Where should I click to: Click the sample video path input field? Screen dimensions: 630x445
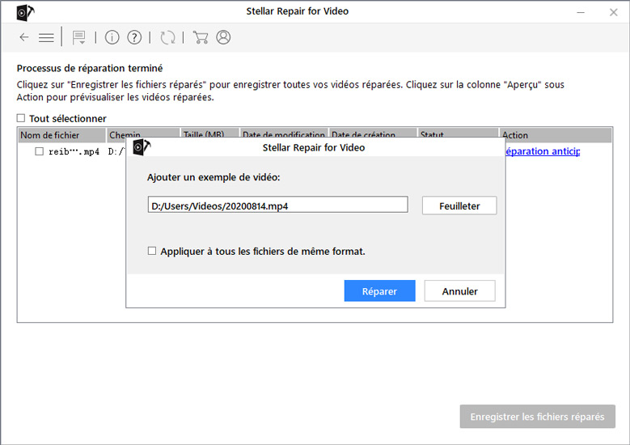click(277, 205)
